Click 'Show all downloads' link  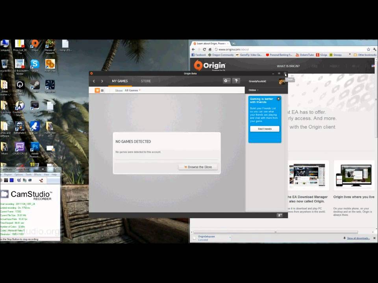click(x=358, y=238)
